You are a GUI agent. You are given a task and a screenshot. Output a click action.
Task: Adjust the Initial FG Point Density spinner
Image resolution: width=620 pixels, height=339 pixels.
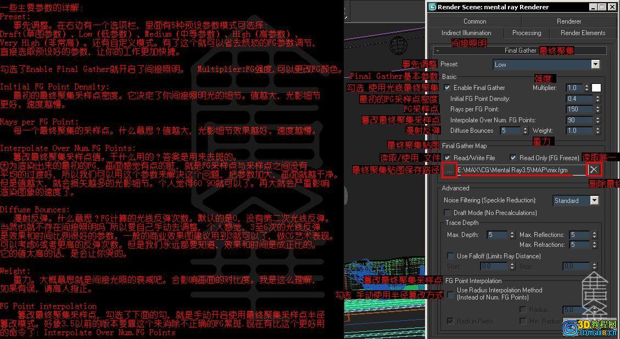pos(597,99)
